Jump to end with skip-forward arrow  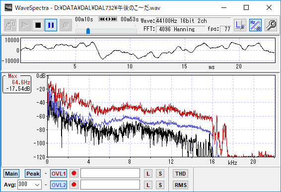point(114,19)
